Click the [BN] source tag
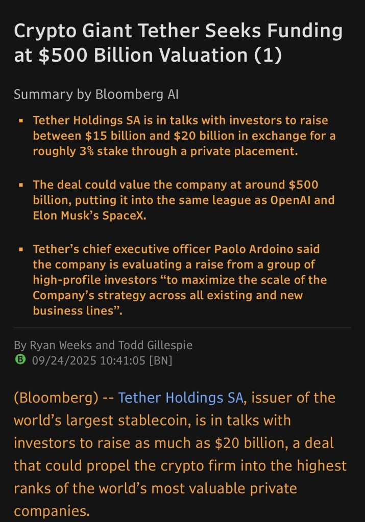Image resolution: width=365 pixels, height=522 pixels. pyautogui.click(x=161, y=360)
